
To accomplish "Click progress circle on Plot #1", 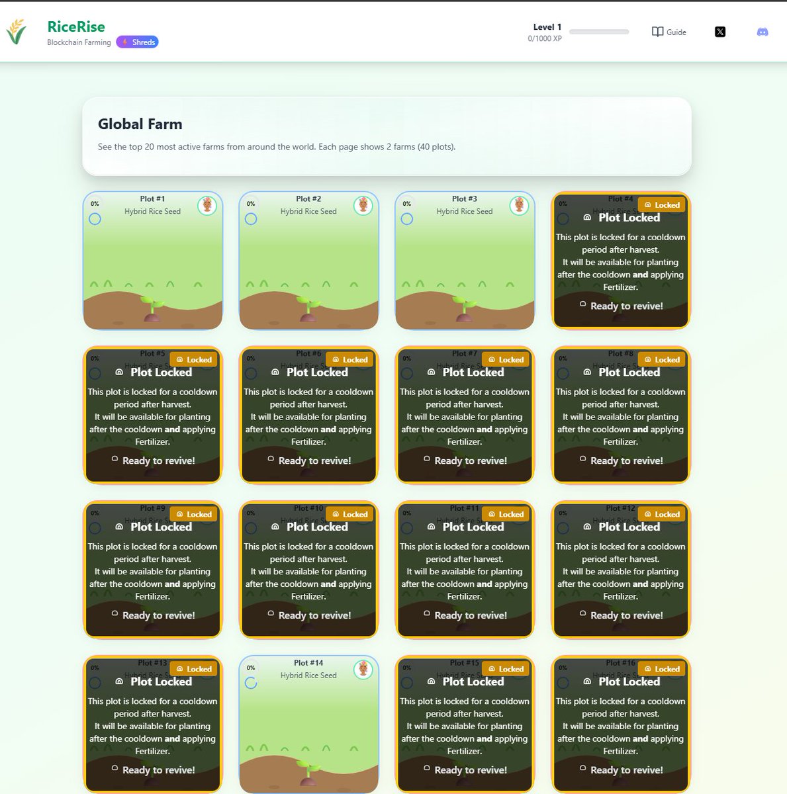I will pyautogui.click(x=95, y=219).
